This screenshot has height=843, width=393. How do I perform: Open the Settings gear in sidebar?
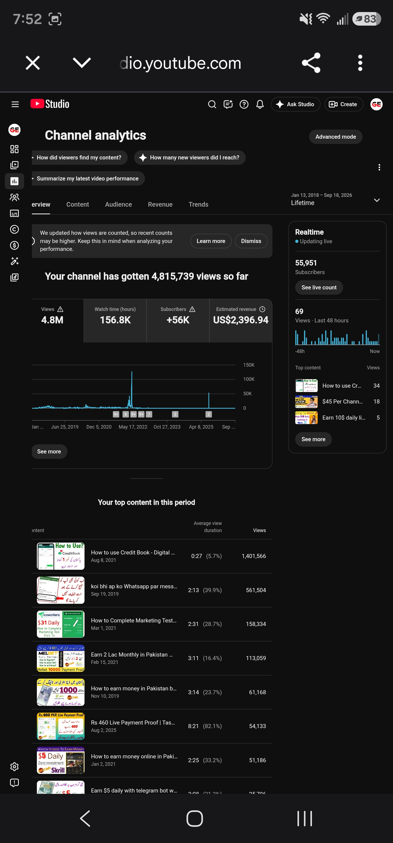point(14,767)
